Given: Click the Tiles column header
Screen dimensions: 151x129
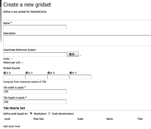Looking at the screenshot, I should point(140,119).
